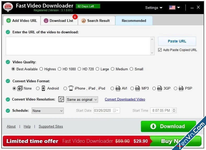Viewport: 206px width, 150px height.
Task: Click the Paste URL button
Action: [x=177, y=41]
